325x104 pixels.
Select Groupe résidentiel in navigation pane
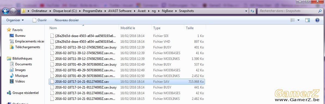[26, 93]
